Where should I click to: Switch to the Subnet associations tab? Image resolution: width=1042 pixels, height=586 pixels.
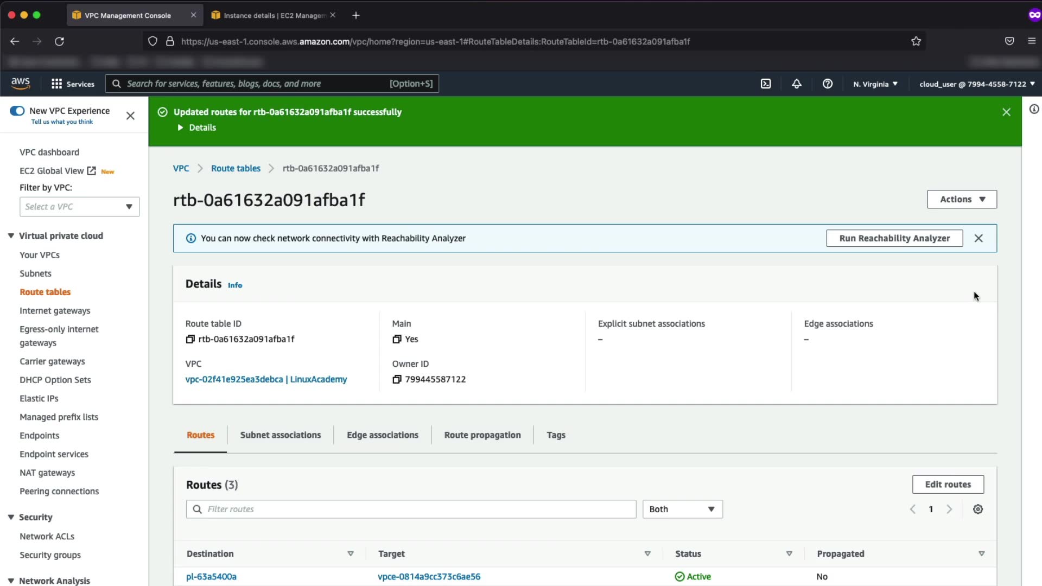click(x=280, y=435)
